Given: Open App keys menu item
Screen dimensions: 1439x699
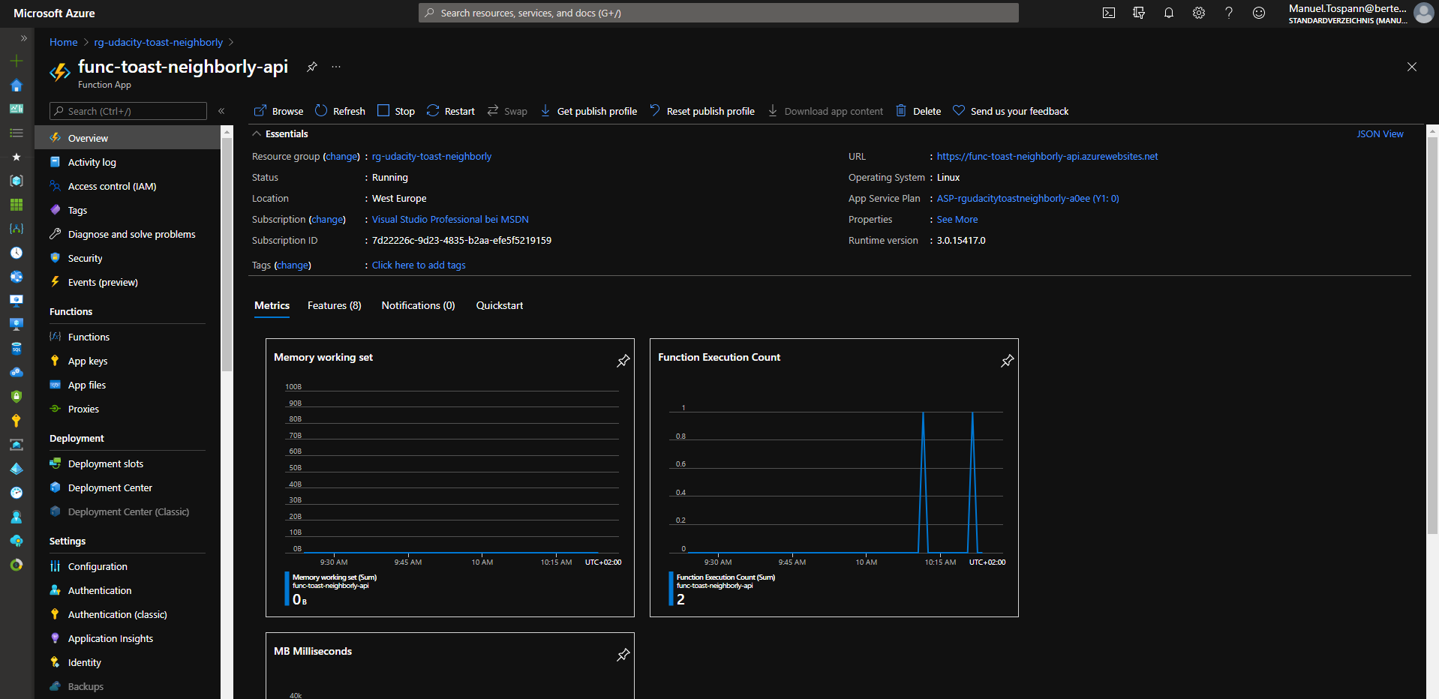Looking at the screenshot, I should pos(128,361).
